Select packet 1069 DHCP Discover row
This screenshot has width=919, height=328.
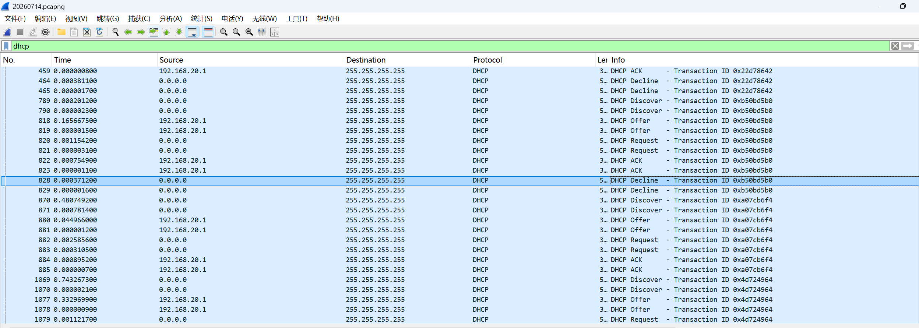tap(460, 280)
